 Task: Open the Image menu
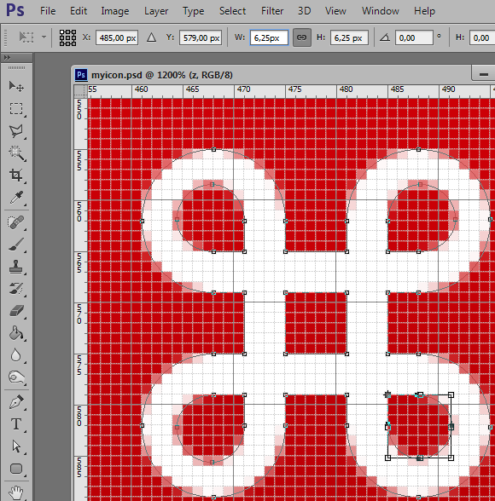[x=115, y=11]
